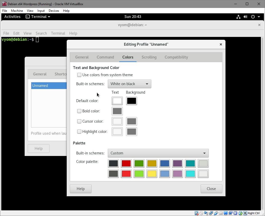Click the Close button in Editing Profile
Screen dimensions: 265x216
coord(211,189)
